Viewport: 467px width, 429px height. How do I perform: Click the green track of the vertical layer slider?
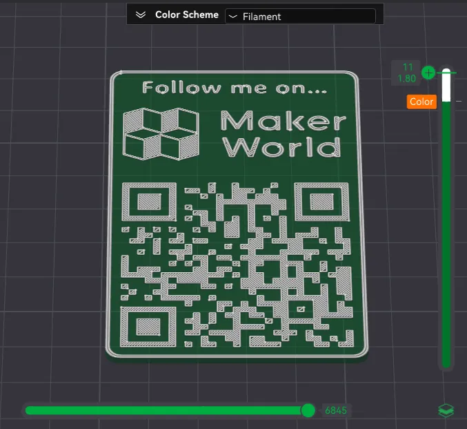pyautogui.click(x=446, y=234)
